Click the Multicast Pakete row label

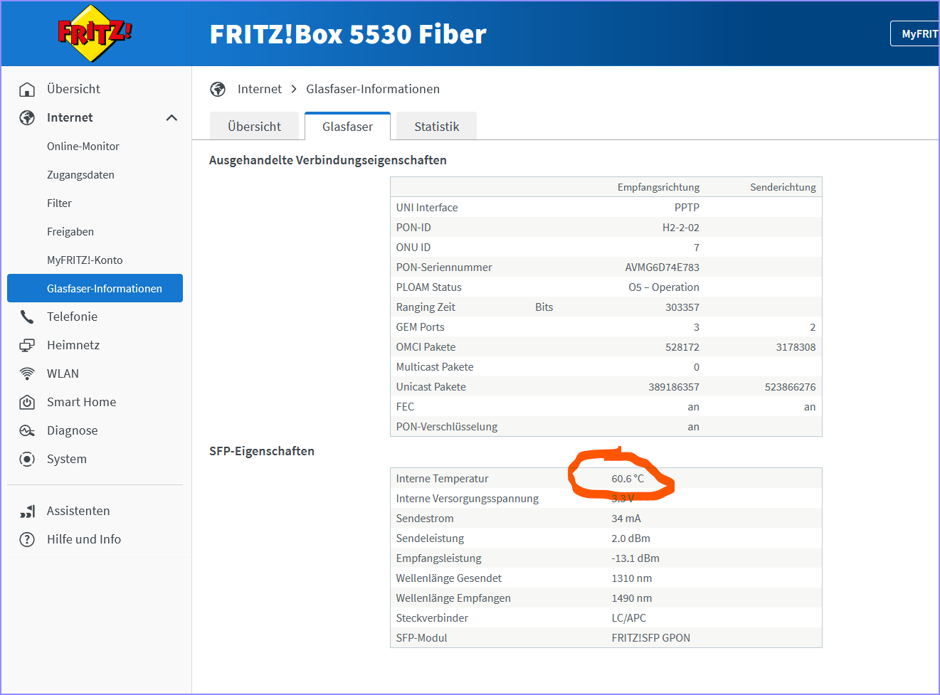point(435,367)
